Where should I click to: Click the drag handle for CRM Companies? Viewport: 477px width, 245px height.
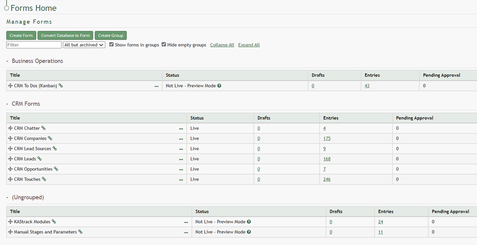(x=10, y=138)
